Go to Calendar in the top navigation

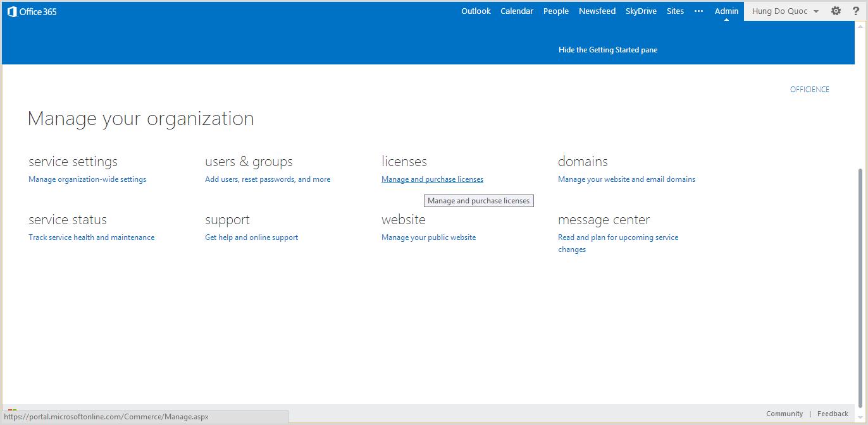click(517, 11)
